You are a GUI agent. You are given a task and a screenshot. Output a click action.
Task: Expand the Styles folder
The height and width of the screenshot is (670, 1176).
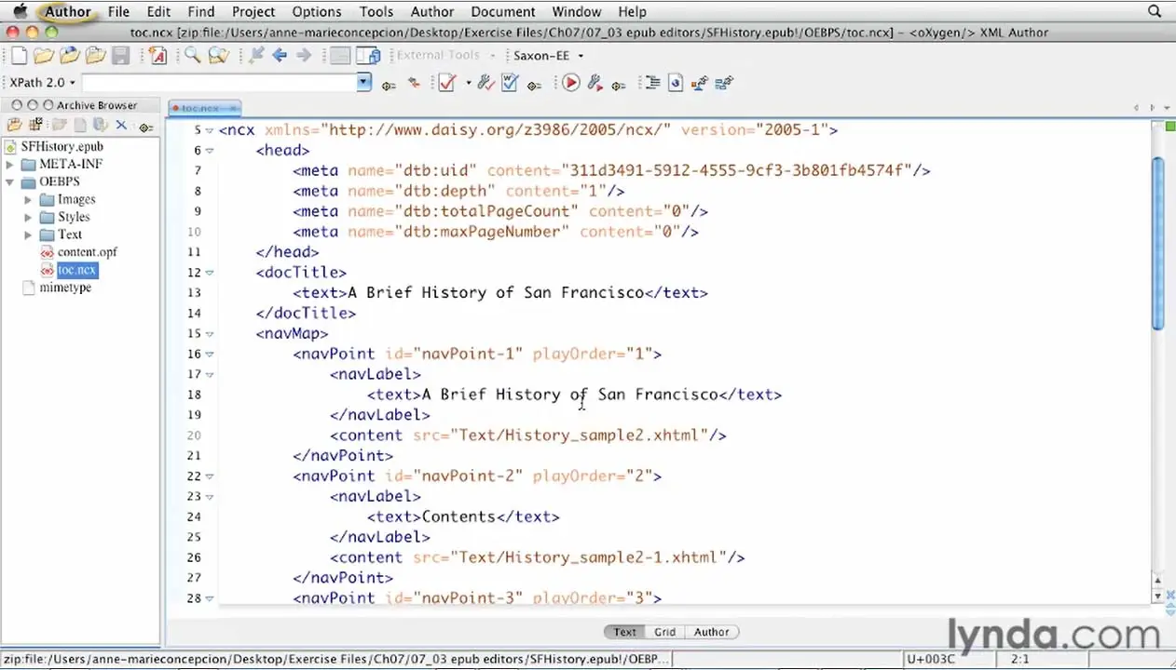click(x=28, y=217)
